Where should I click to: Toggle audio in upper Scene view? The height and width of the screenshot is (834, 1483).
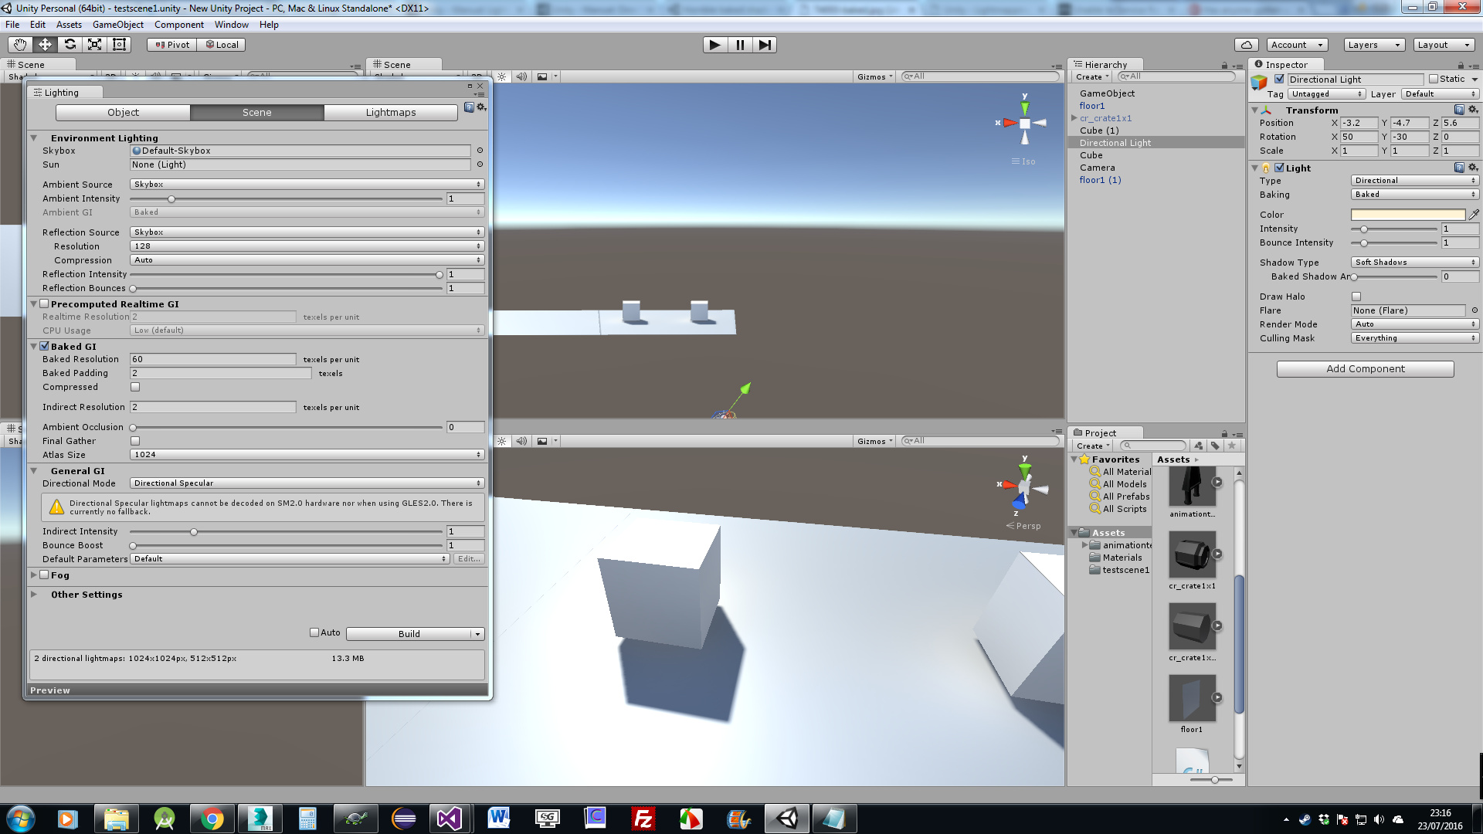pos(521,76)
